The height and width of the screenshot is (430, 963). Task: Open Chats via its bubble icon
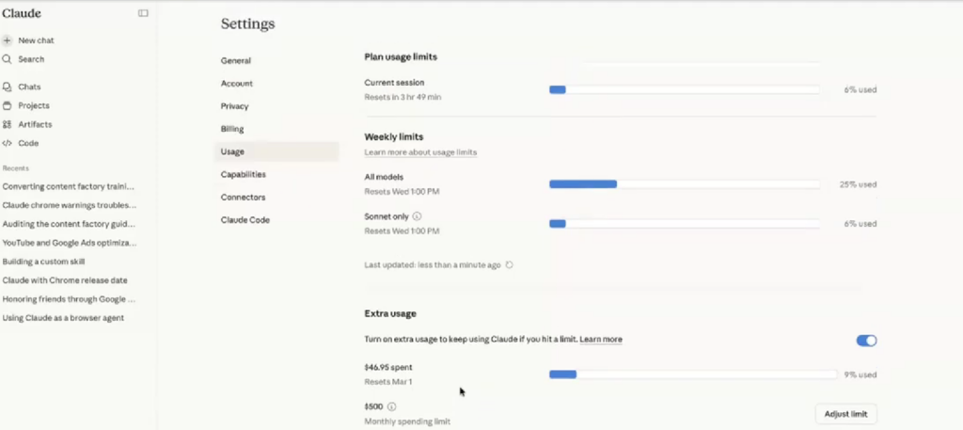(x=8, y=87)
